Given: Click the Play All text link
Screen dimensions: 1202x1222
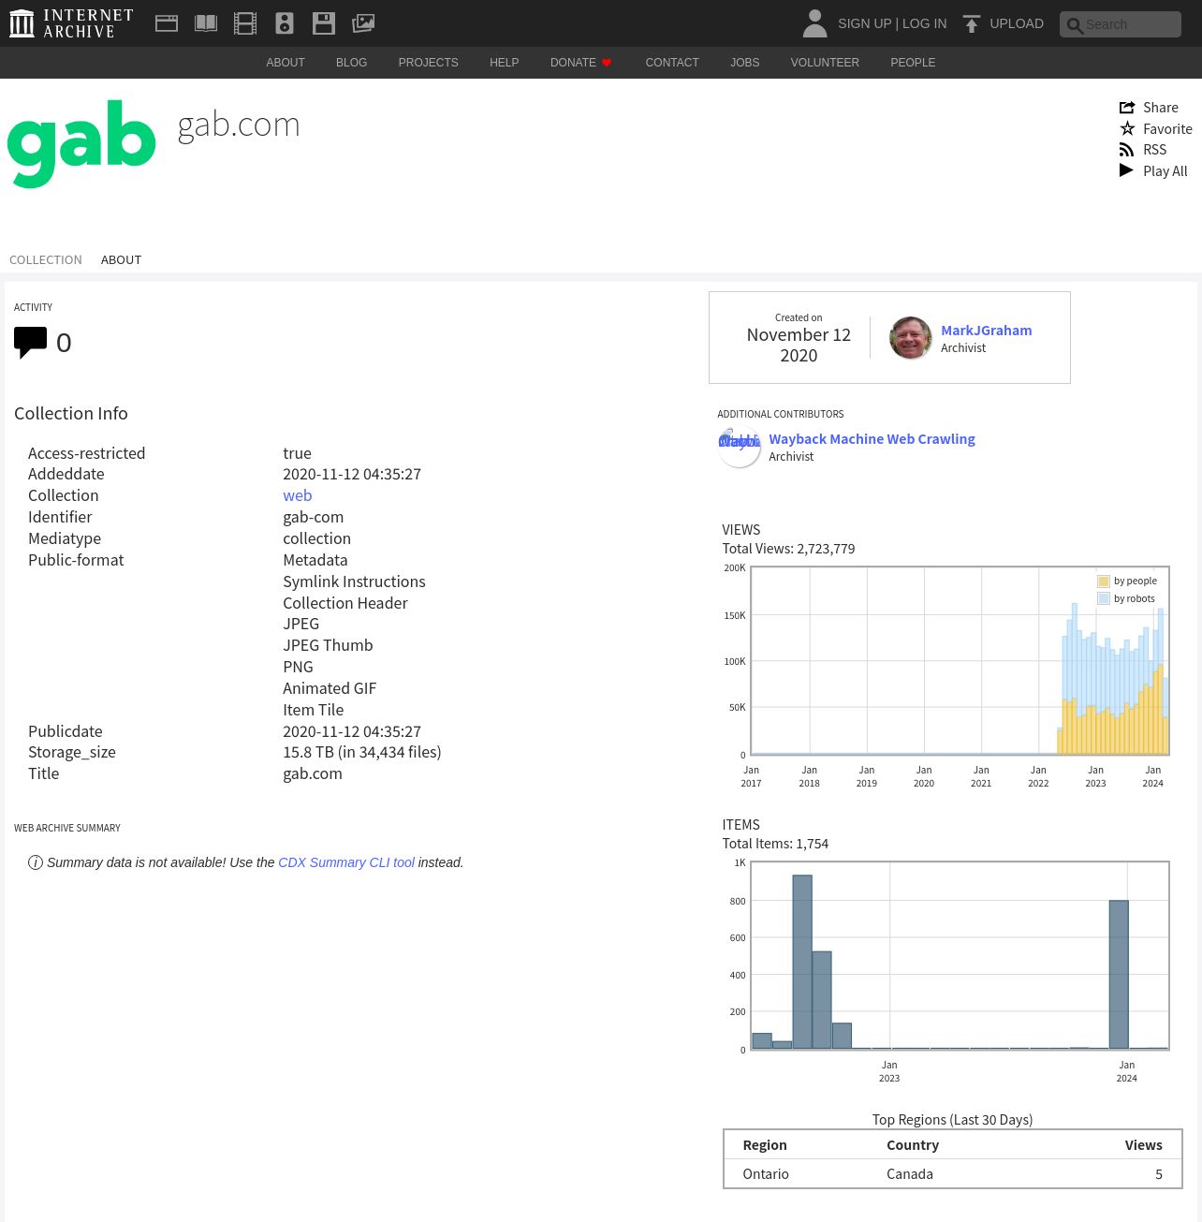Looking at the screenshot, I should (1165, 170).
